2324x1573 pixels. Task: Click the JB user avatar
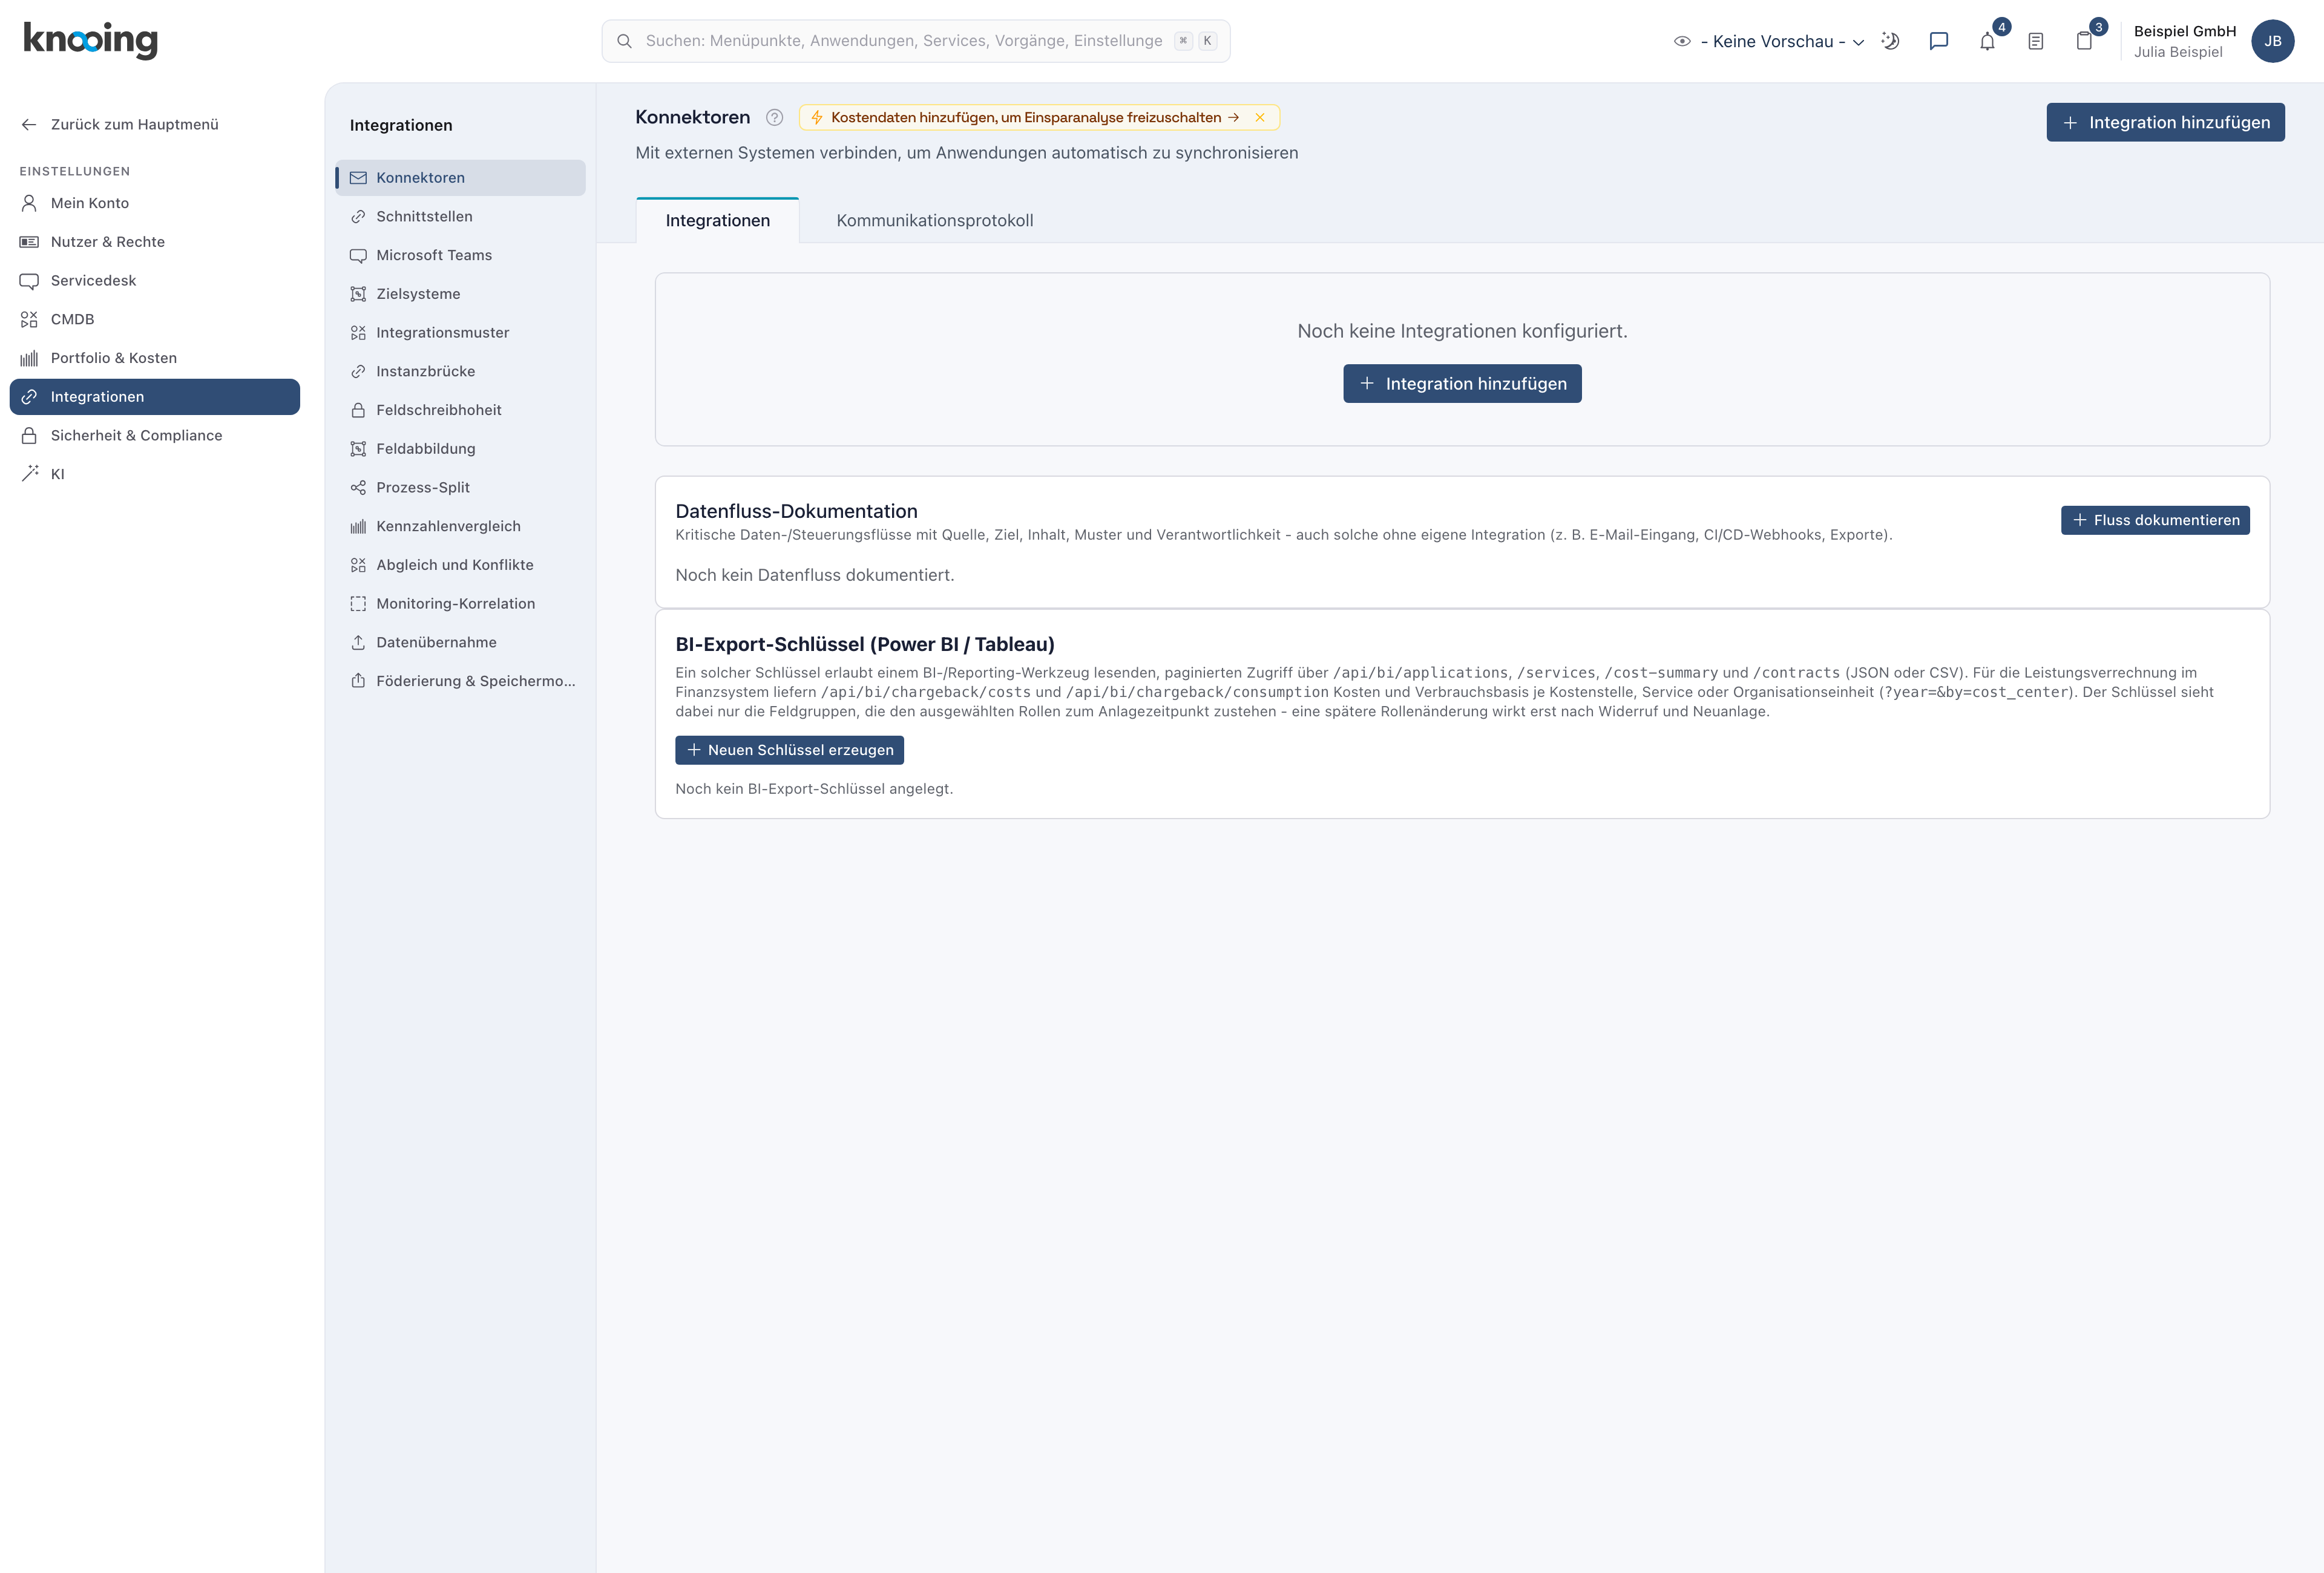[2272, 41]
